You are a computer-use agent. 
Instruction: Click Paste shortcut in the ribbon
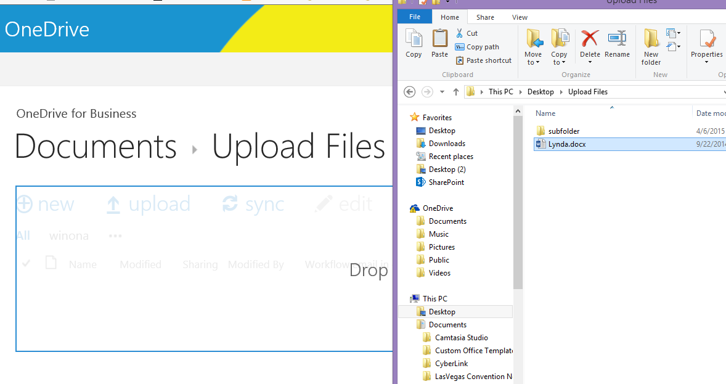click(484, 60)
